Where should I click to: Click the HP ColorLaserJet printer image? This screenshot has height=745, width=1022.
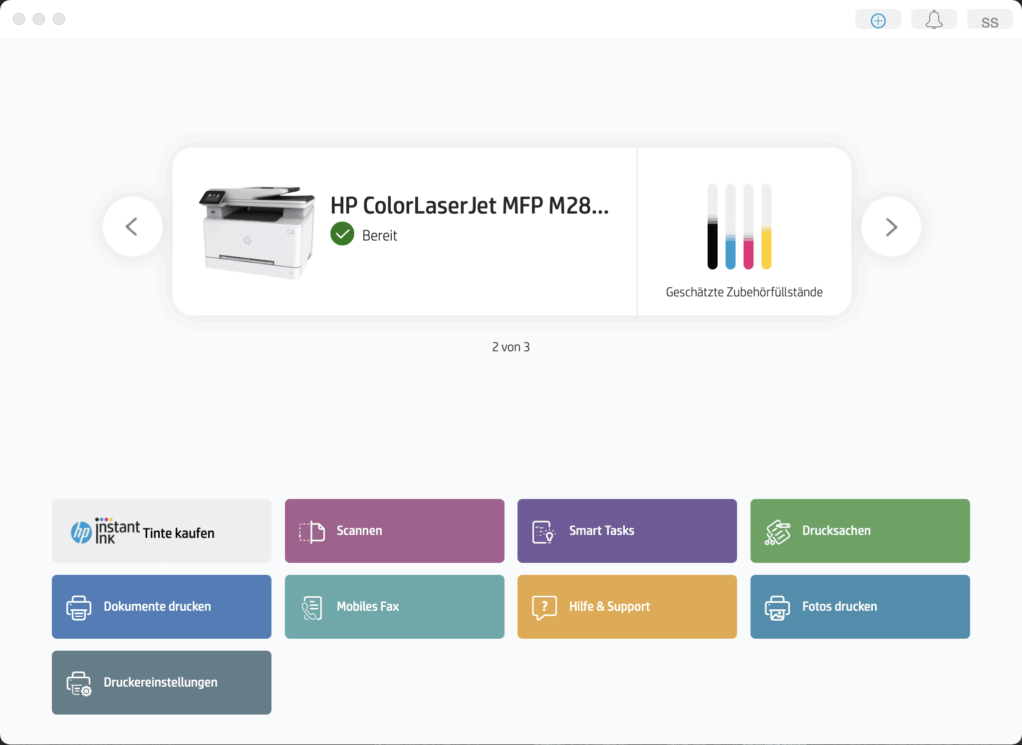point(257,233)
